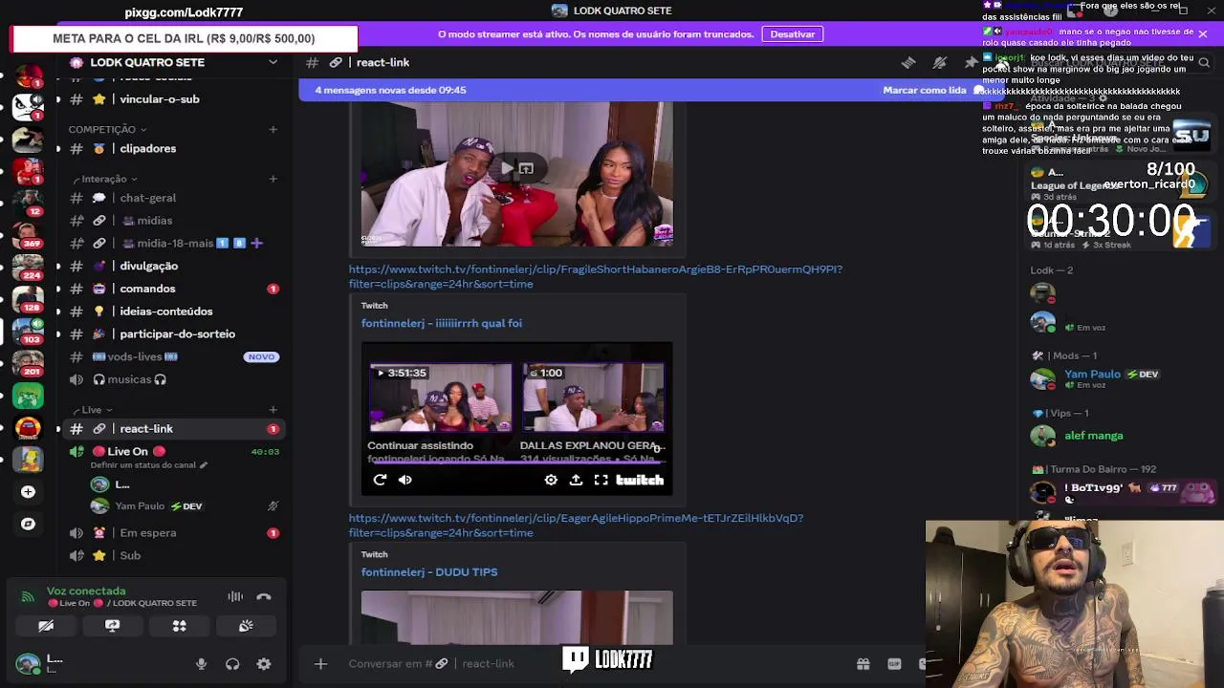
Task: Share the Twitch clip
Action: coord(576,481)
